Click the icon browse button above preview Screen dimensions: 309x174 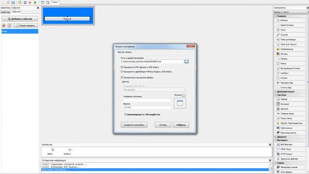coord(183,95)
